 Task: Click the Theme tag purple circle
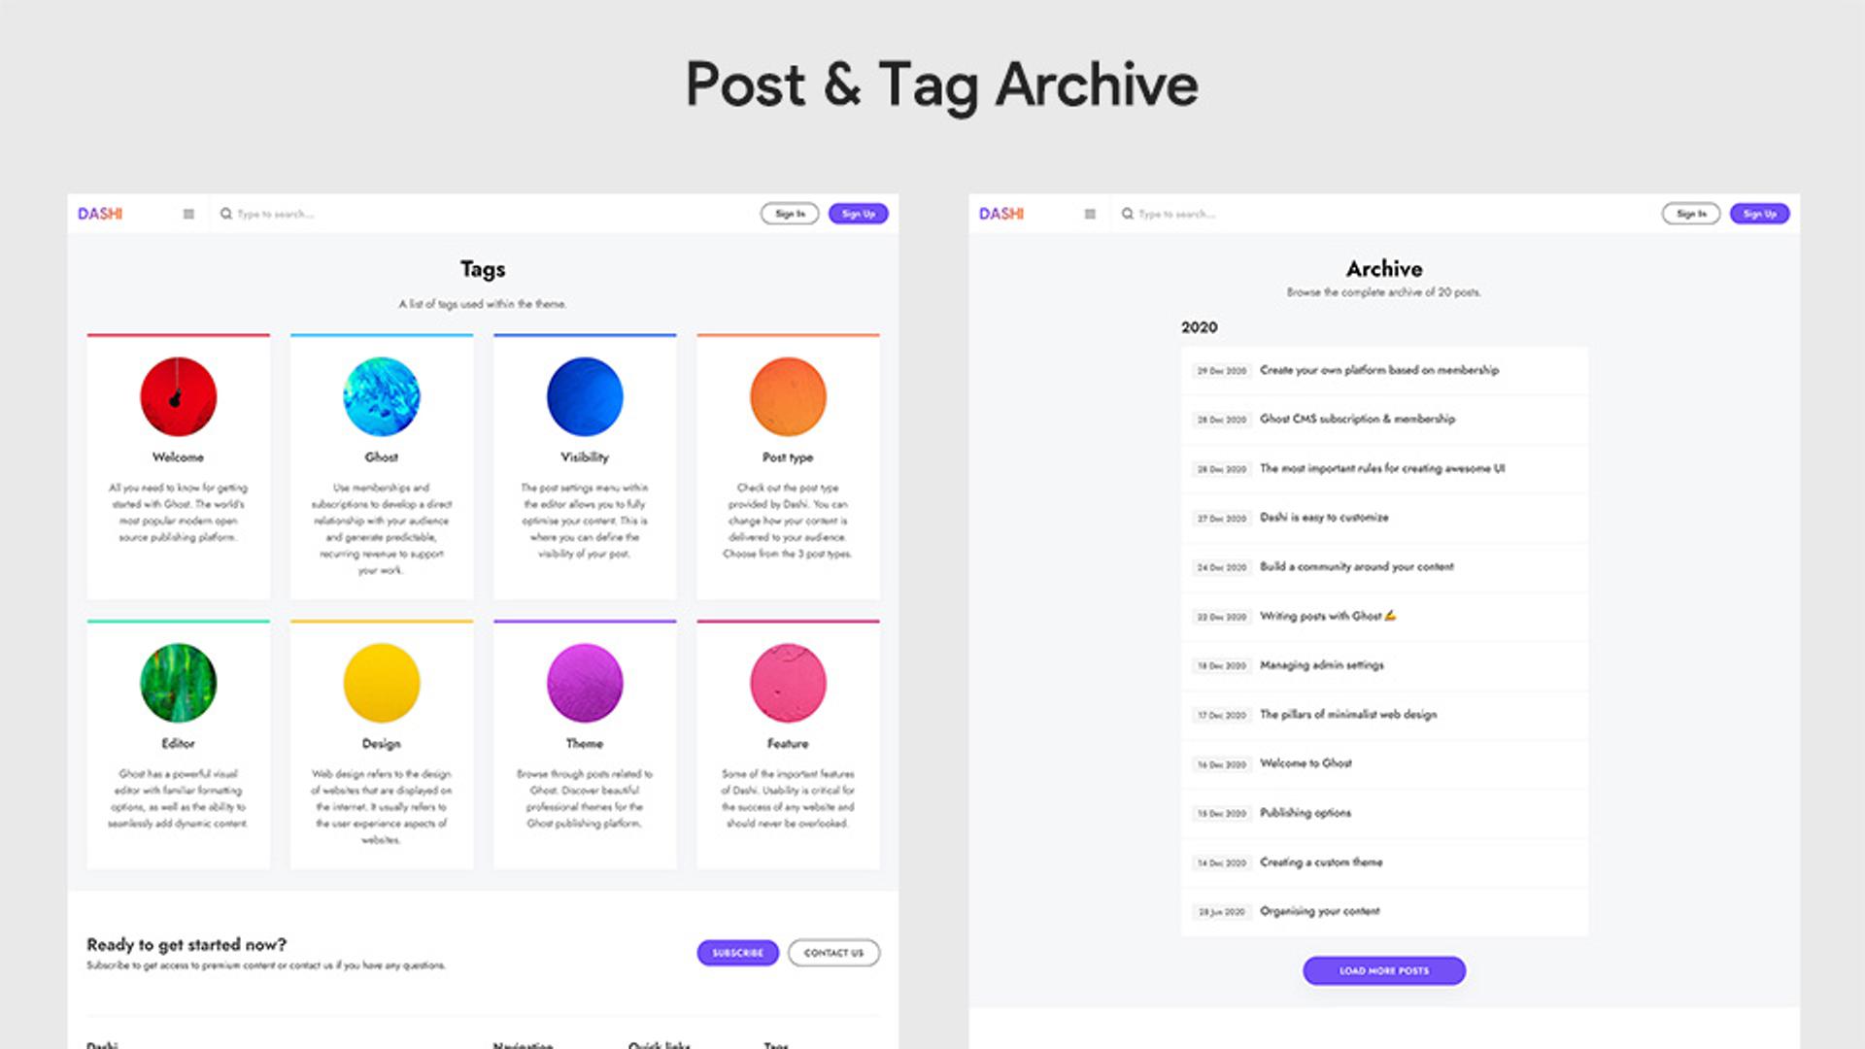coord(584,682)
